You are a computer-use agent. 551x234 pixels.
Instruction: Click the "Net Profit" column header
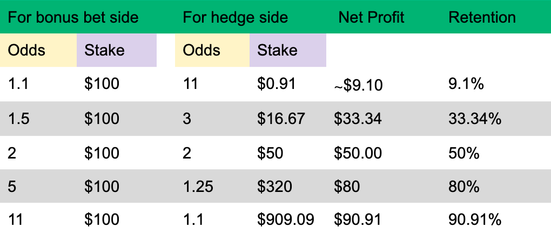tap(372, 17)
